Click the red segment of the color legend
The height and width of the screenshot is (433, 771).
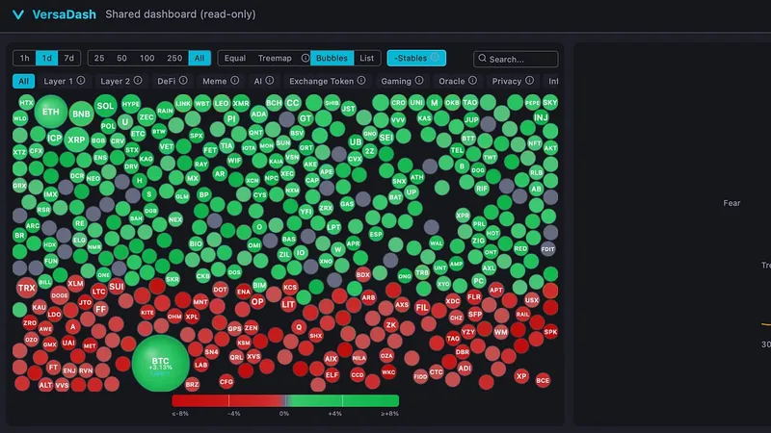pyautogui.click(x=227, y=400)
